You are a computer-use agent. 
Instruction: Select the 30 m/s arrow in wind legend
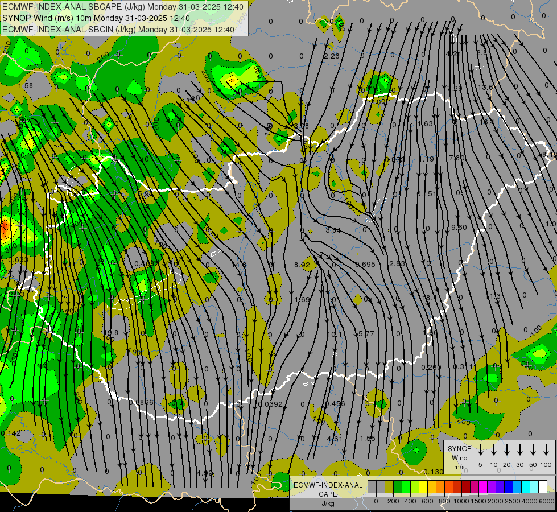point(519,450)
